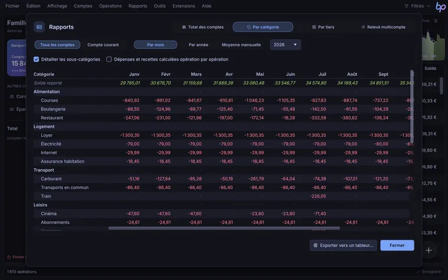Image resolution: width=448 pixels, height=280 pixels.
Task: Select the Logement category row
Action: click(x=222, y=127)
